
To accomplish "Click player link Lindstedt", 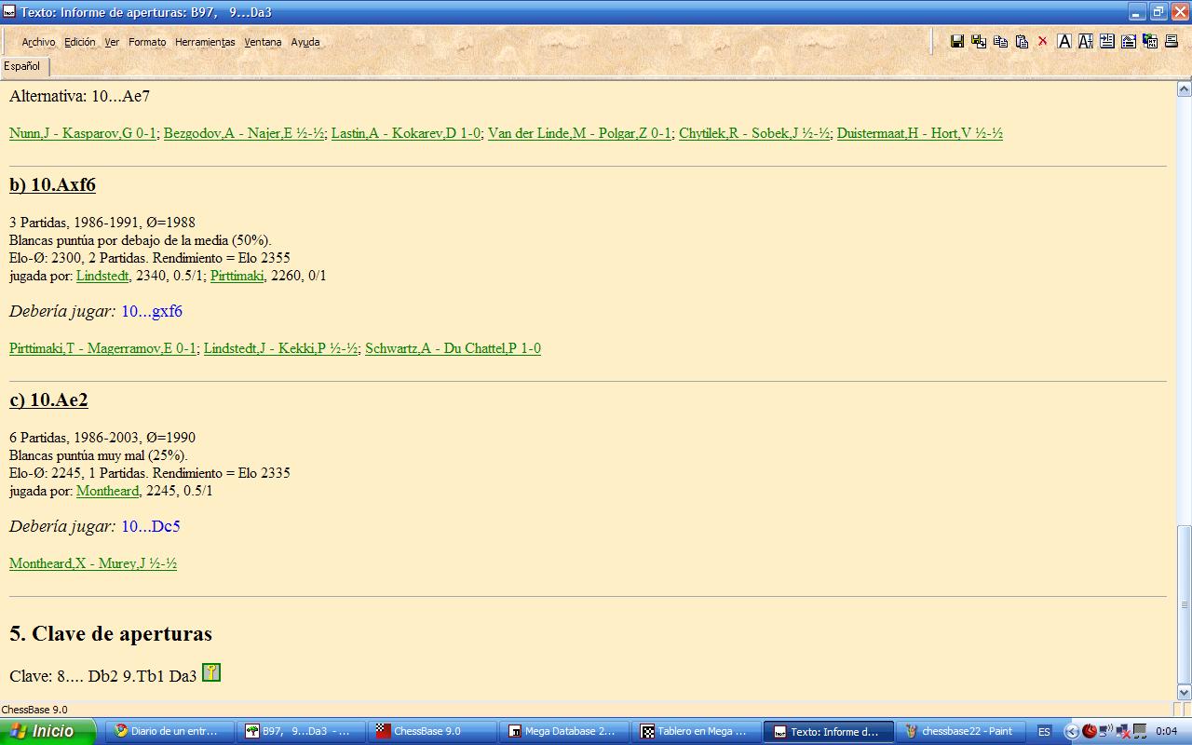I will [x=102, y=276].
